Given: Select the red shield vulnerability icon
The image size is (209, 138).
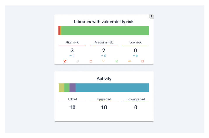Looking at the screenshot, I should tap(65, 61).
